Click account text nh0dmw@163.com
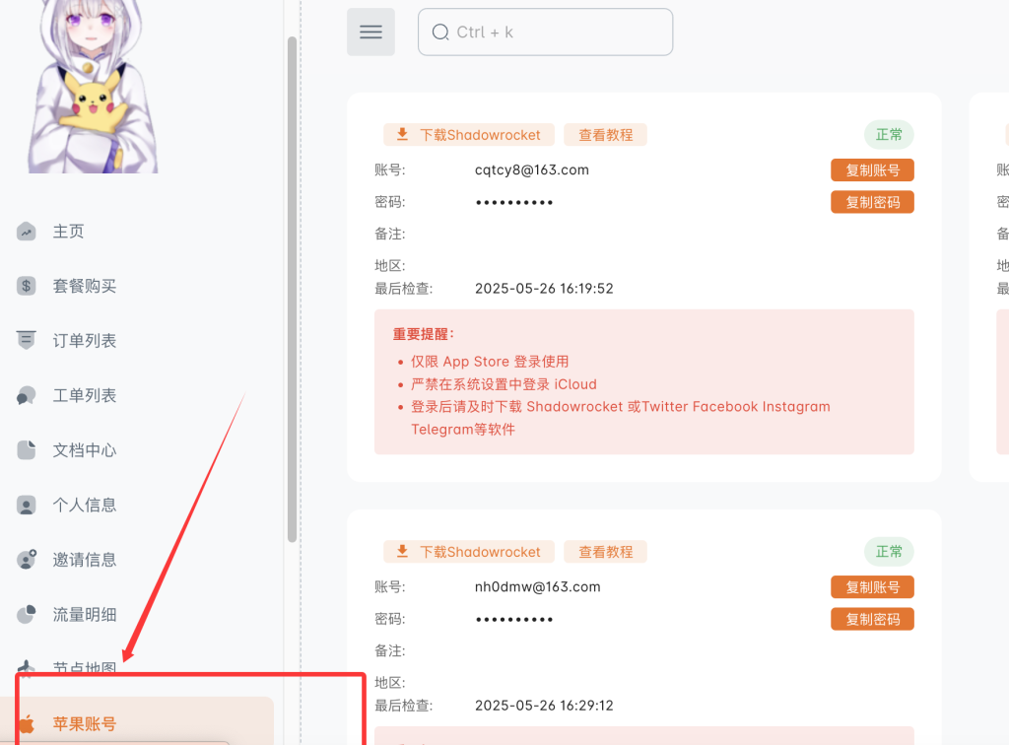This screenshot has width=1009, height=745. pos(537,586)
